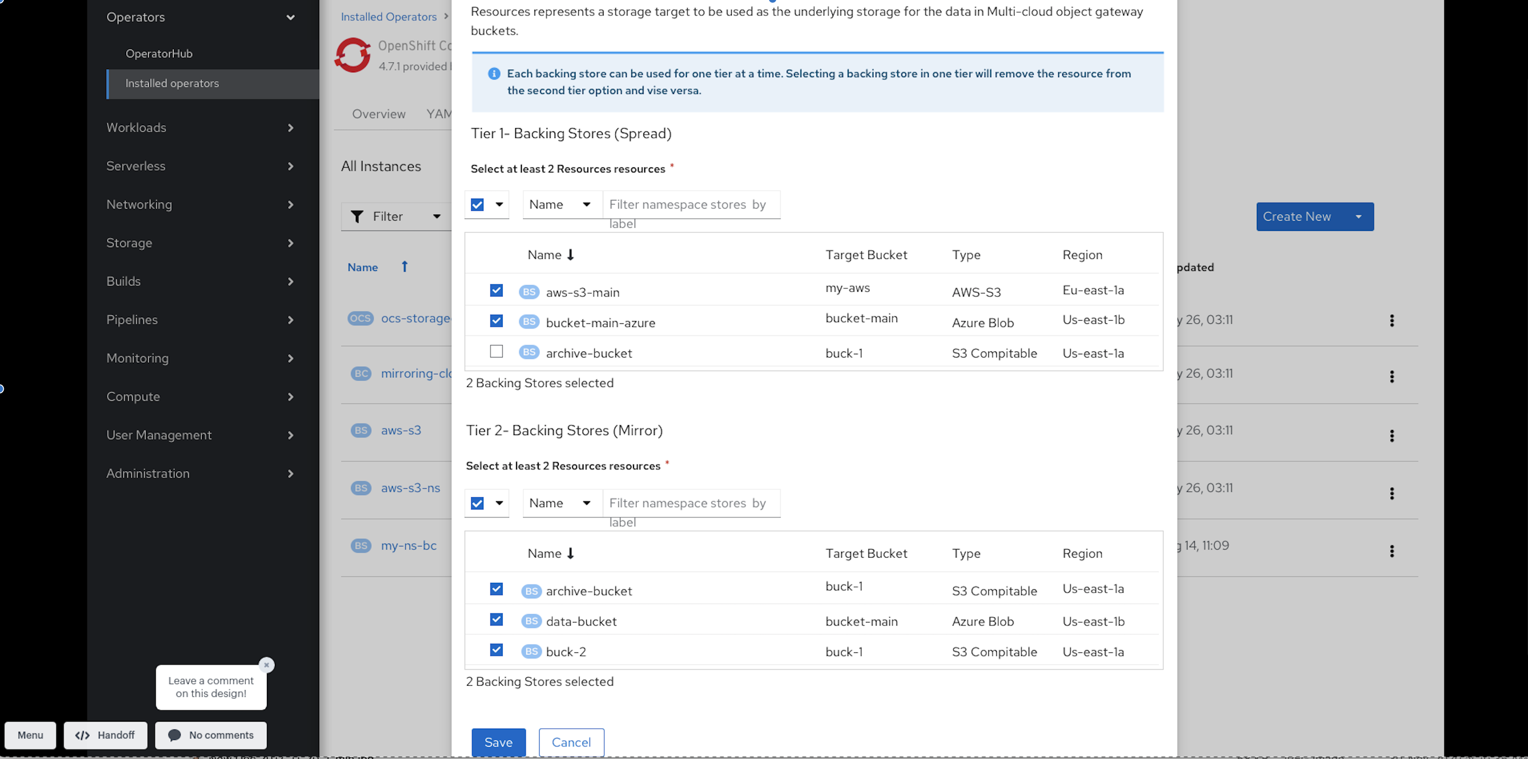Click the BS my-ns-bc icon in sidebar
Screen dimensions: 1528x759
pos(361,545)
